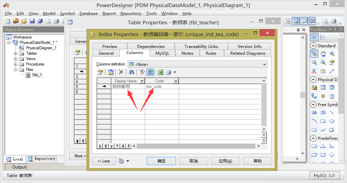
Task: Open the print dropdown arrow beside the printer icon
Action: click(x=175, y=72)
